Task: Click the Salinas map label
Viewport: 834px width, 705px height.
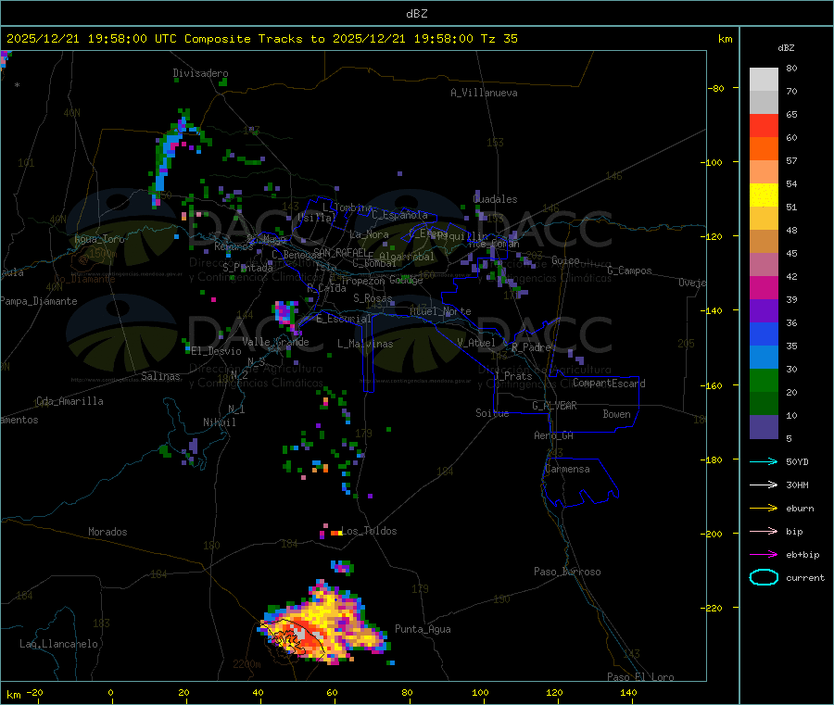Action: [160, 376]
